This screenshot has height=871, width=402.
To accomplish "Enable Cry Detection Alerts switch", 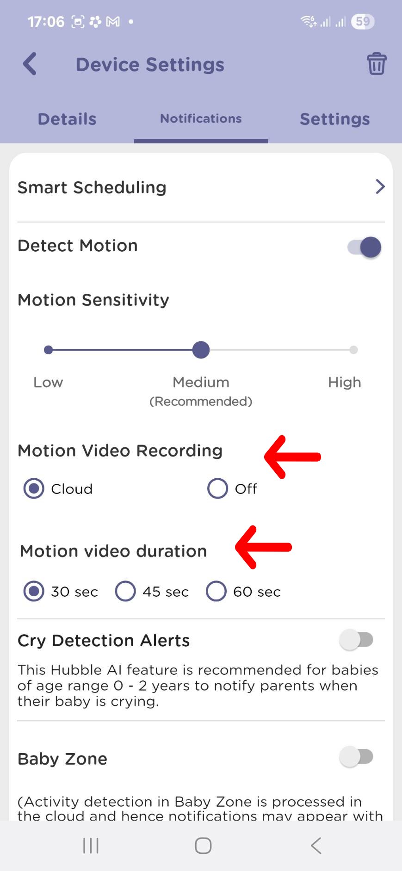I will coord(356,640).
